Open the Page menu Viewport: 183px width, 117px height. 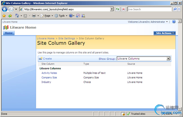click(x=47, y=16)
